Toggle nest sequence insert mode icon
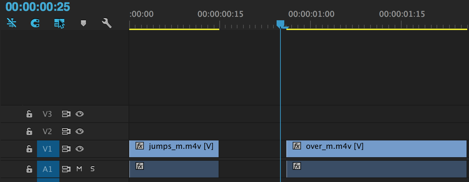 click(12, 23)
